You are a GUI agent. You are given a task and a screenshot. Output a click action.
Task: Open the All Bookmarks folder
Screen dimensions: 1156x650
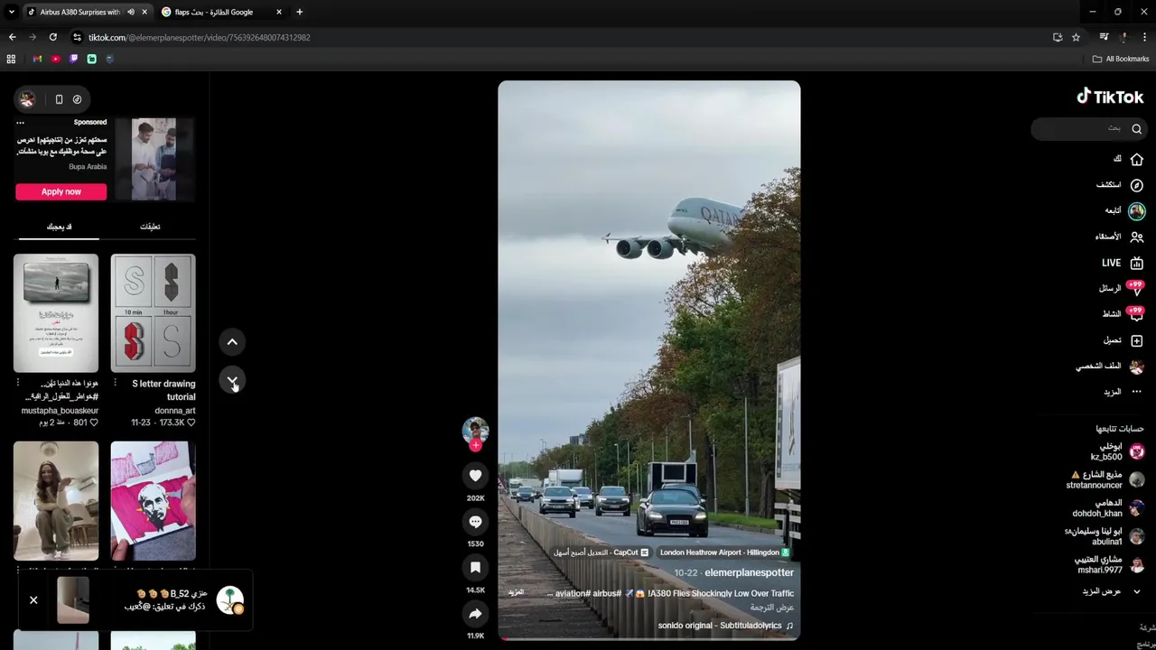[1121, 59]
